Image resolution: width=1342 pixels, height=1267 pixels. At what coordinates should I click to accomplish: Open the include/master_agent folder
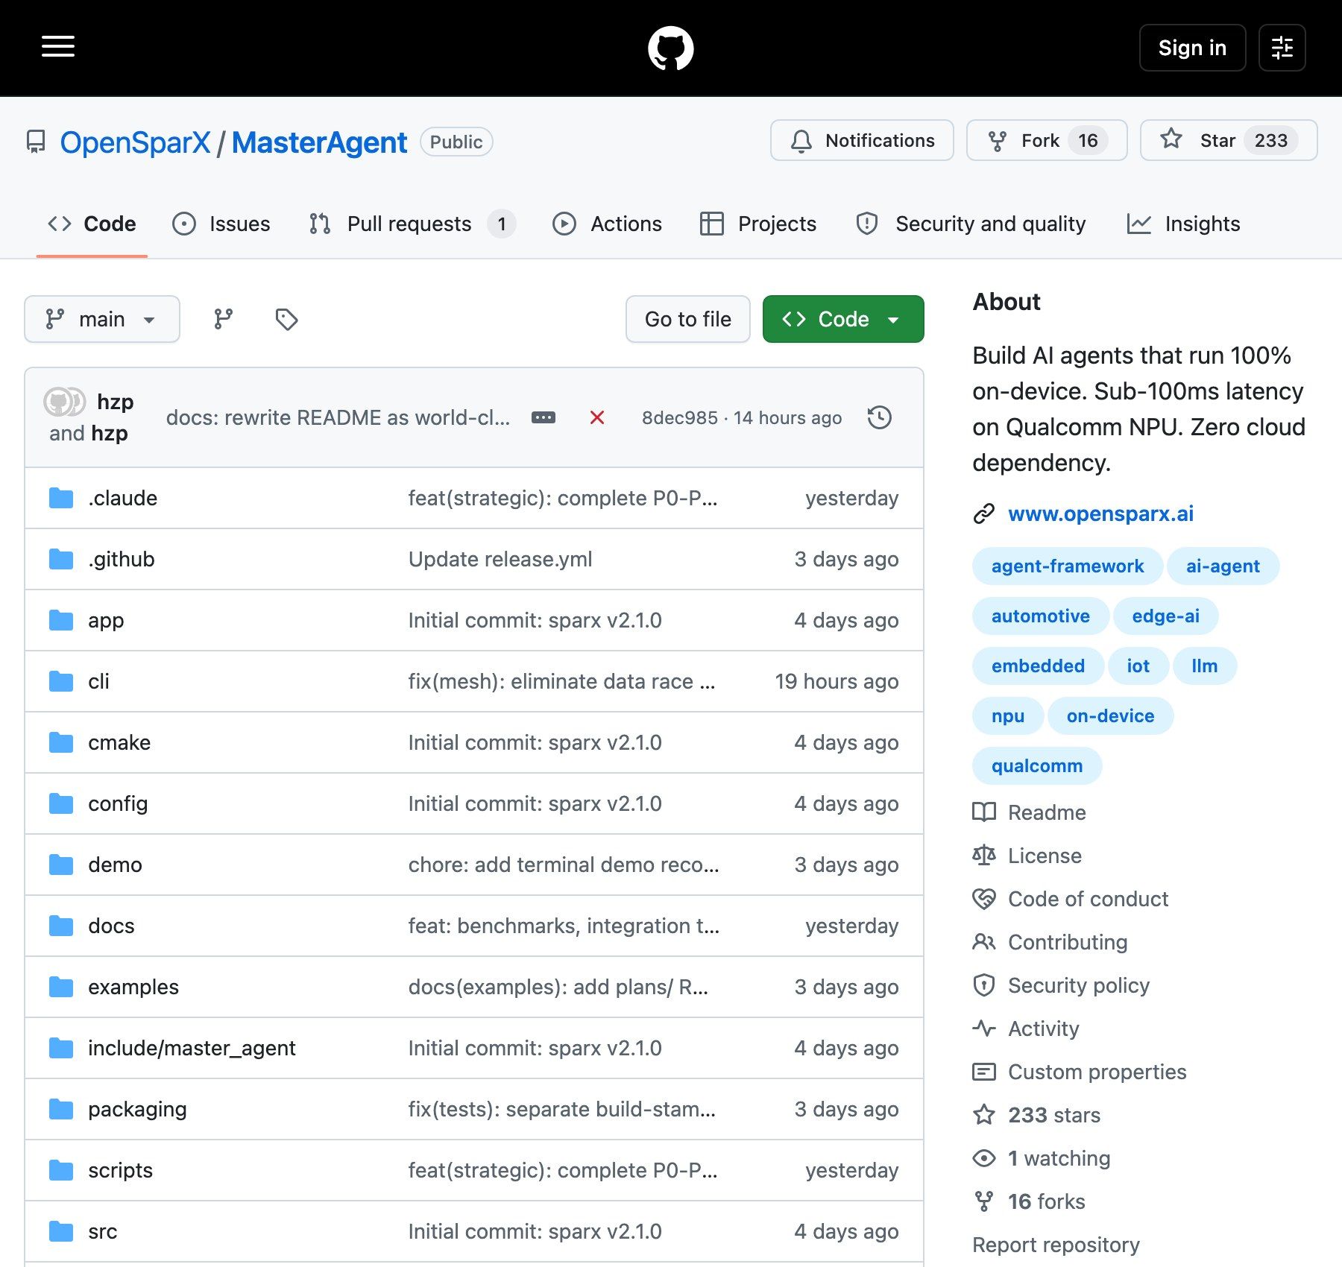[x=192, y=1048]
